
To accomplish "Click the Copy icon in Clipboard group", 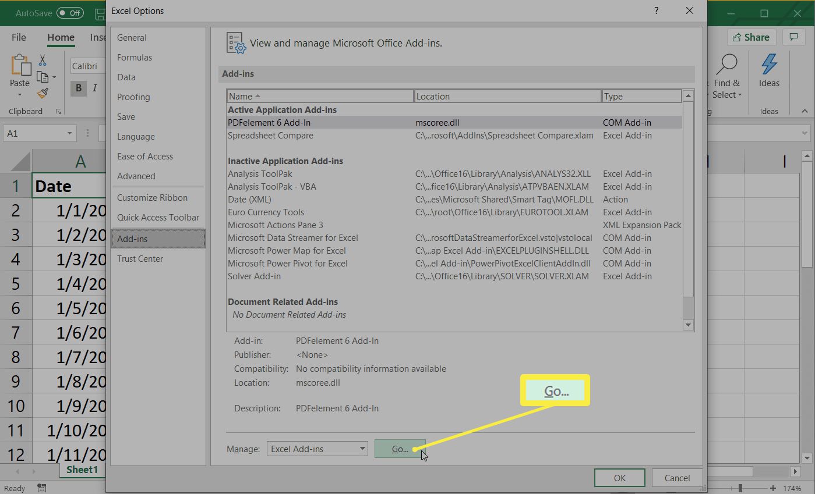I will click(x=42, y=77).
